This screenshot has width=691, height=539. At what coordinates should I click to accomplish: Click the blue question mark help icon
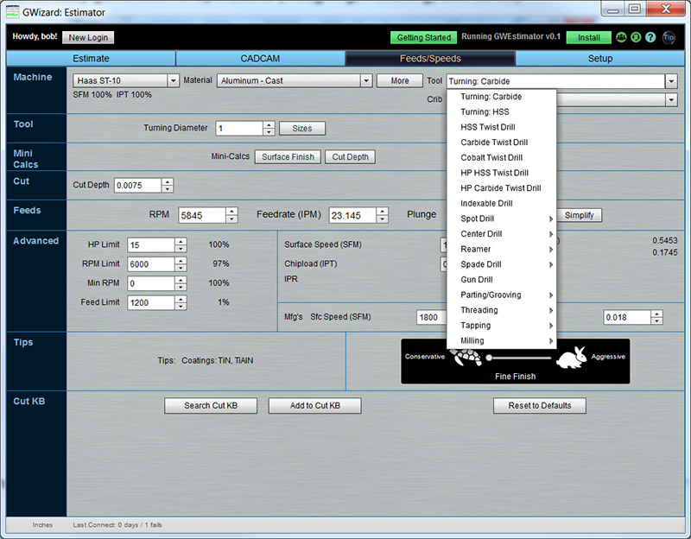tap(650, 37)
